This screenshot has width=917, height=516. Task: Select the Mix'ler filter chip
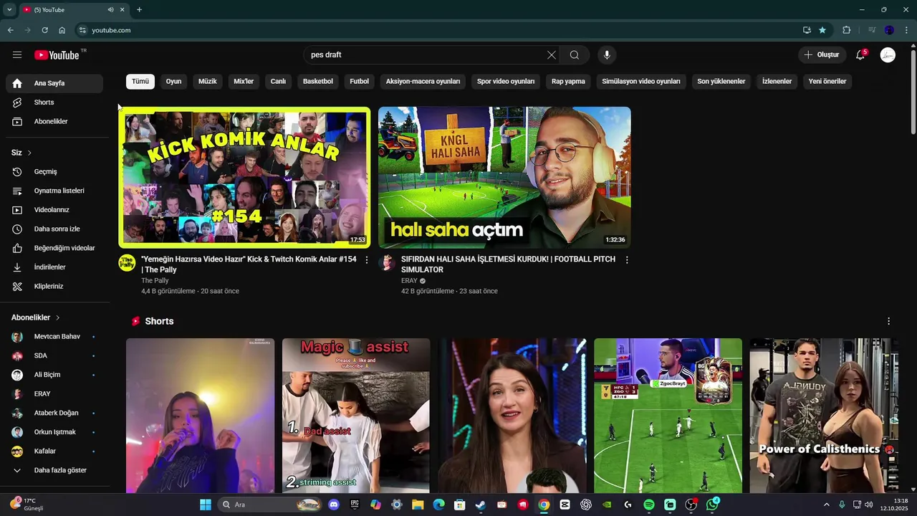[244, 82]
